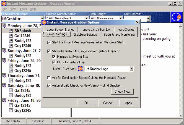This screenshot has width=184, height=125.
Task: Select the Viewer Settings tab
Action: (x=57, y=34)
